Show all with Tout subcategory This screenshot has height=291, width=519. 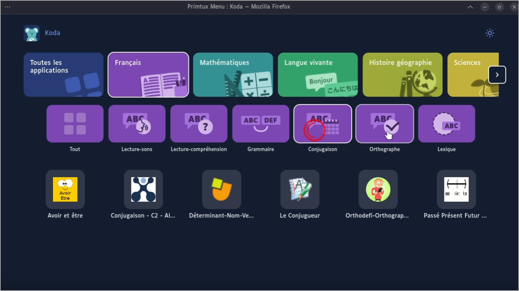[75, 124]
